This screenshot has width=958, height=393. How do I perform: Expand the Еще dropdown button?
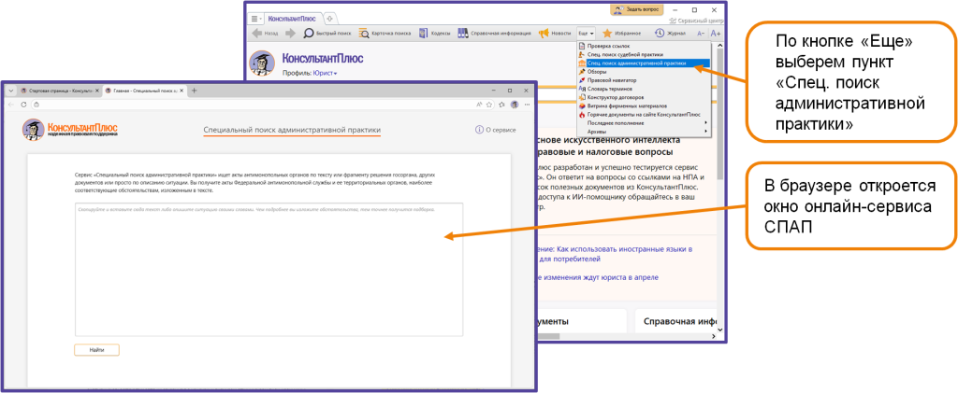[586, 34]
